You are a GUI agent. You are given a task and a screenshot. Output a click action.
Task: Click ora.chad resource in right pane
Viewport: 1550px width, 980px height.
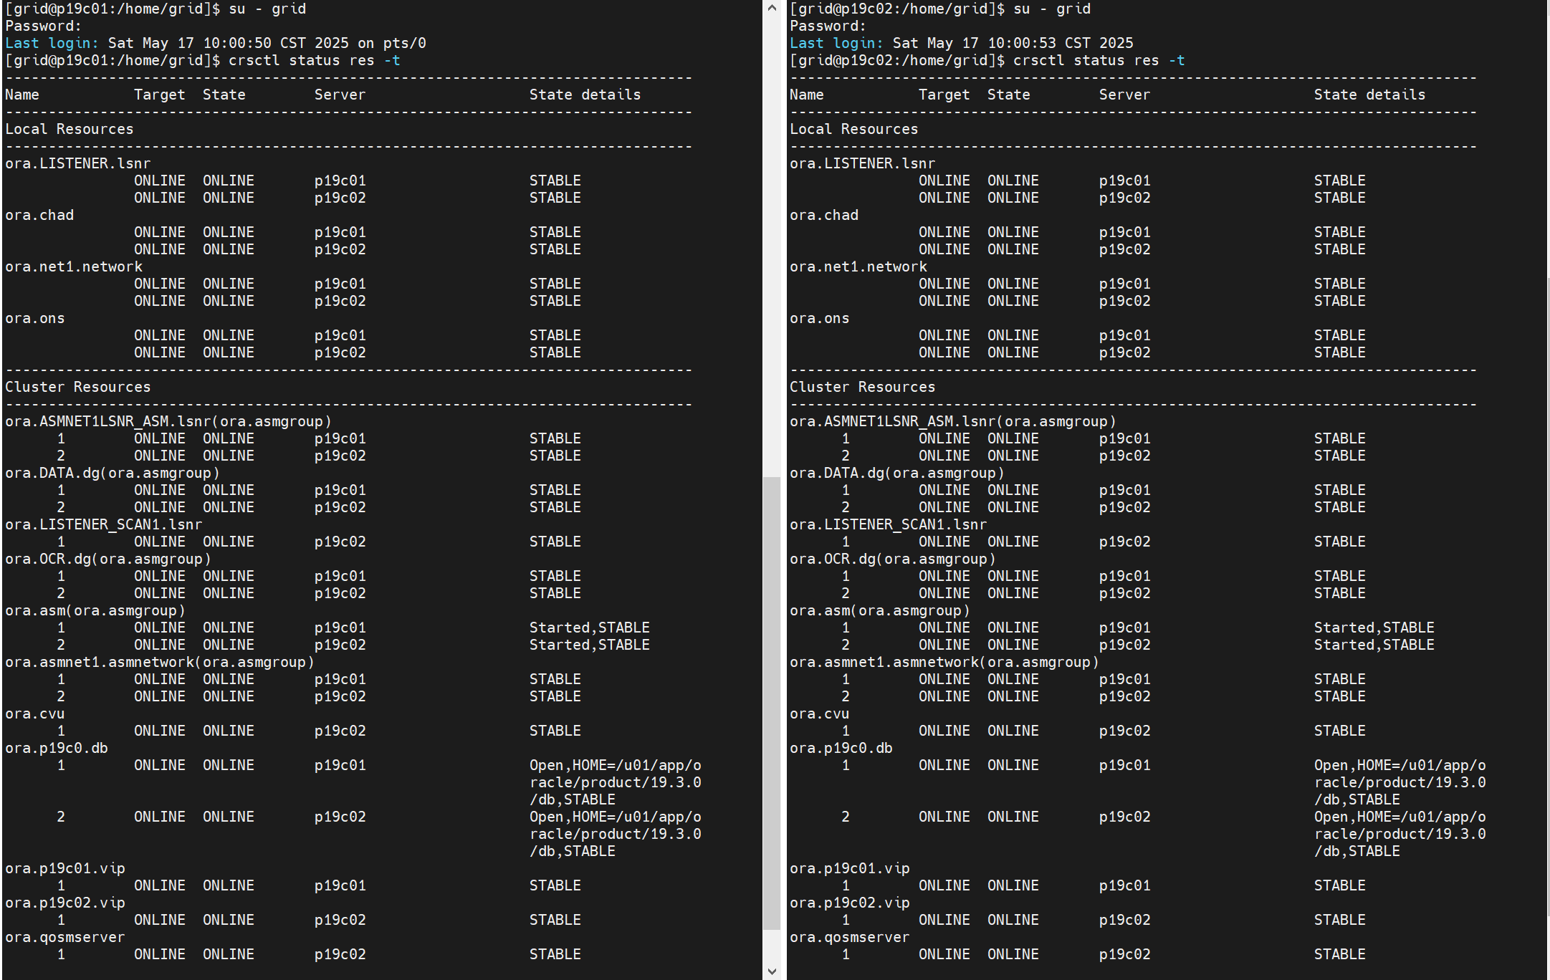pos(823,215)
